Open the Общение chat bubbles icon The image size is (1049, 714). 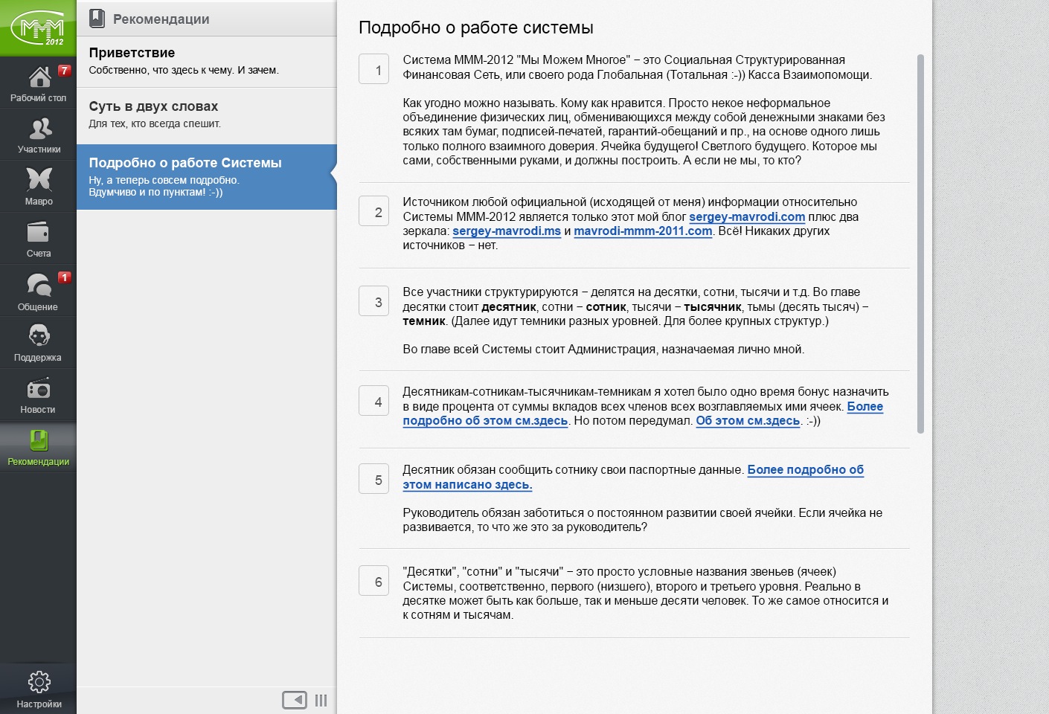(39, 284)
